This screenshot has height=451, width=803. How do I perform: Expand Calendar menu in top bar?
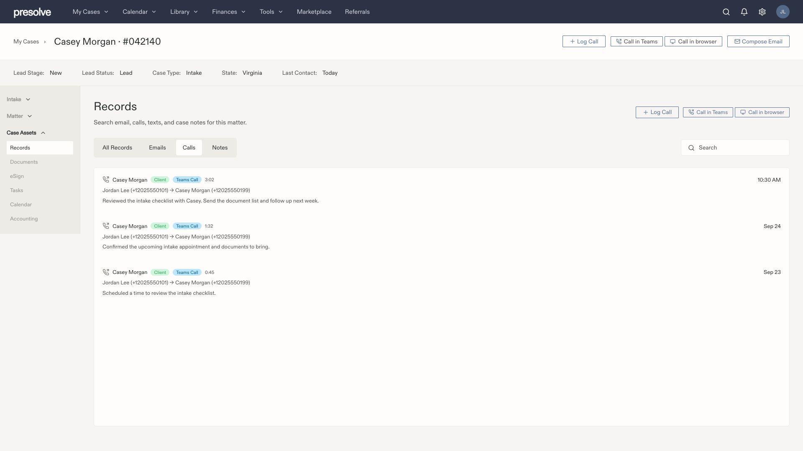click(139, 12)
